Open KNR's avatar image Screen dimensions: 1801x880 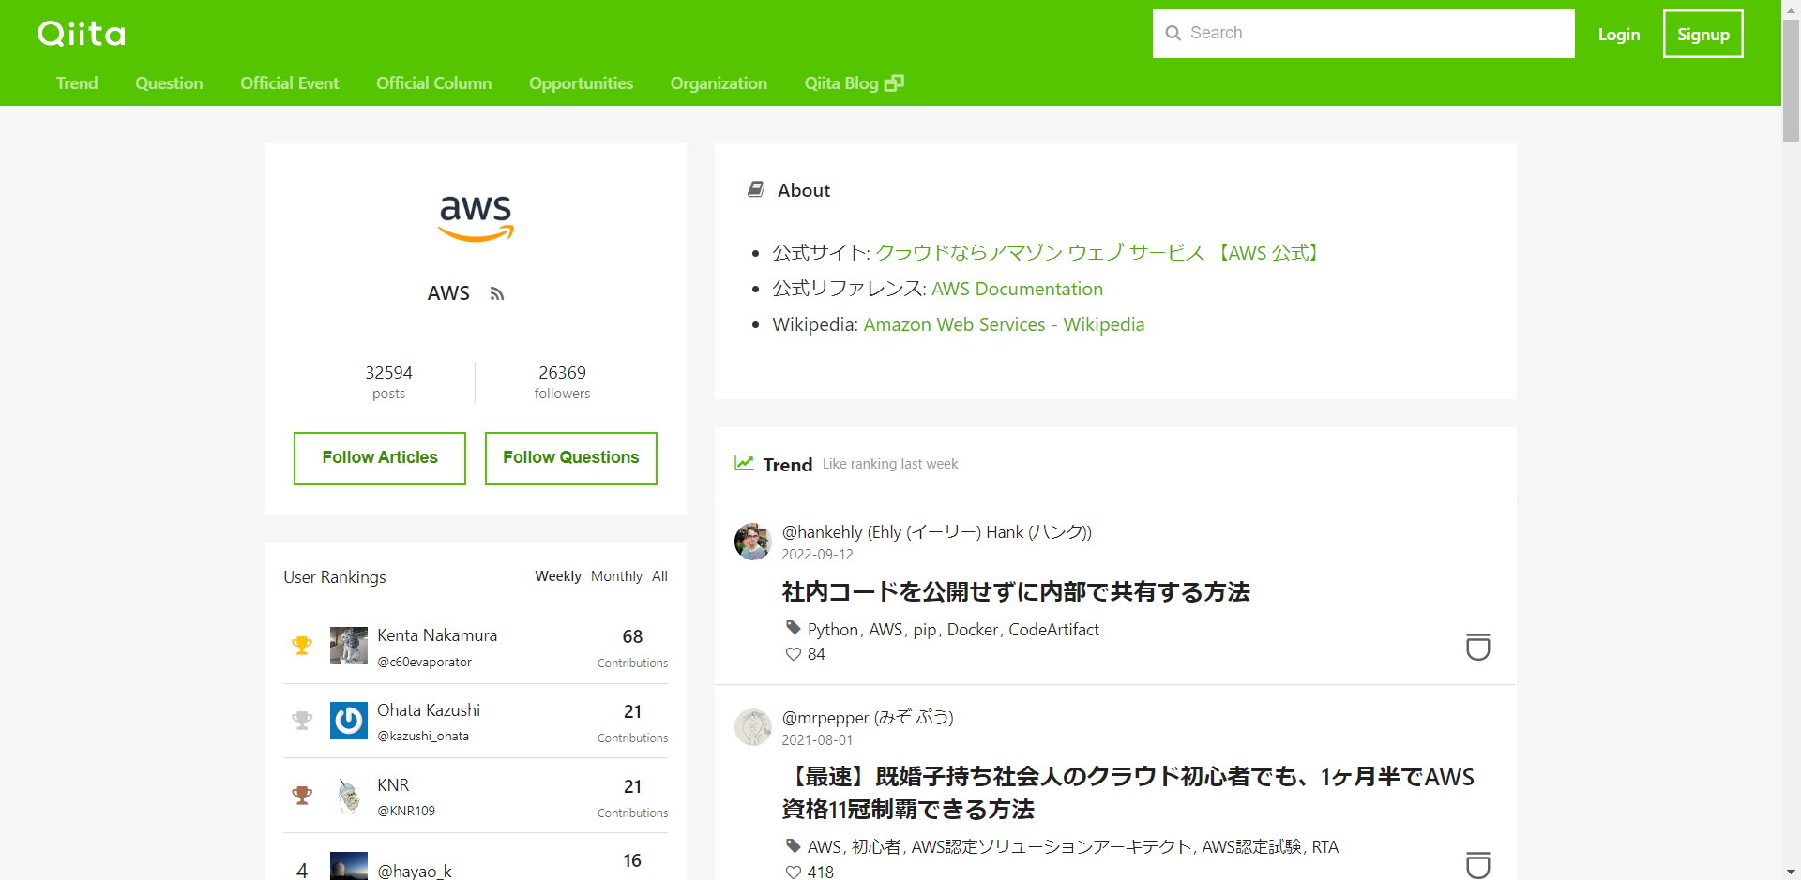(x=349, y=796)
